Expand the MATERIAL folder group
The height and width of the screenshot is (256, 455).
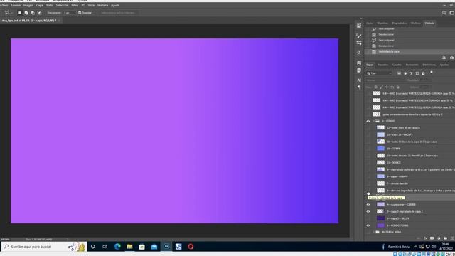373,232
